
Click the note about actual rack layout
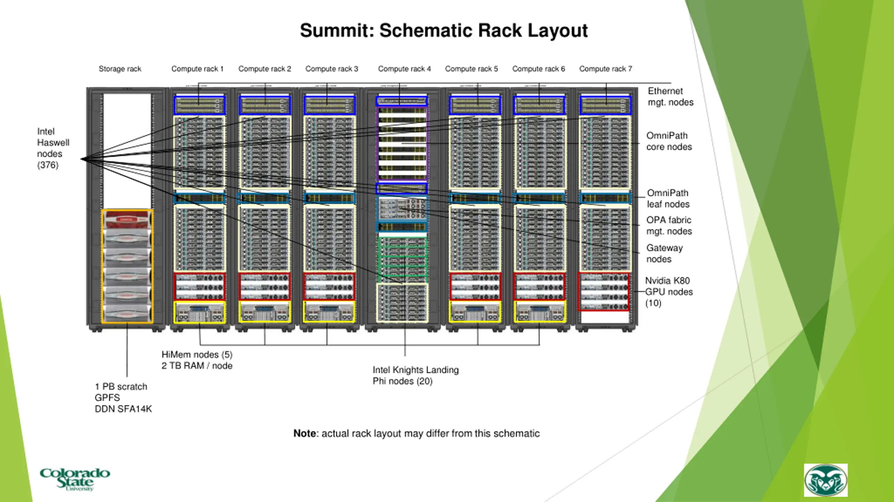tap(416, 433)
